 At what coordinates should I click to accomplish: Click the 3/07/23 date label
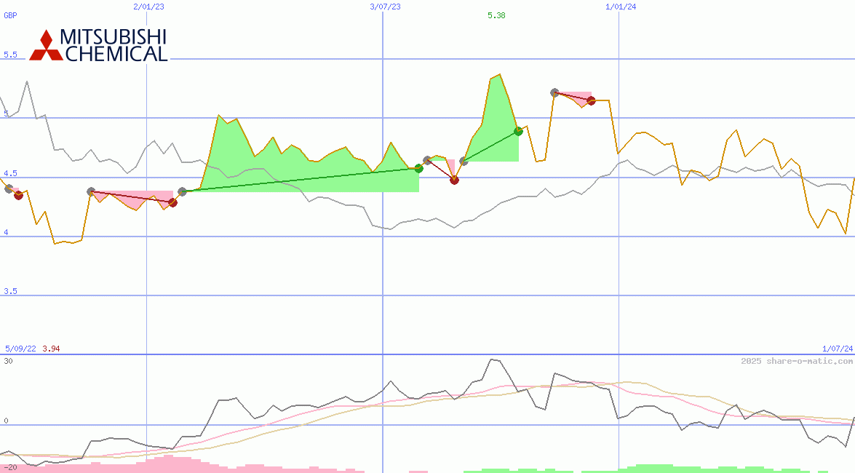(385, 7)
